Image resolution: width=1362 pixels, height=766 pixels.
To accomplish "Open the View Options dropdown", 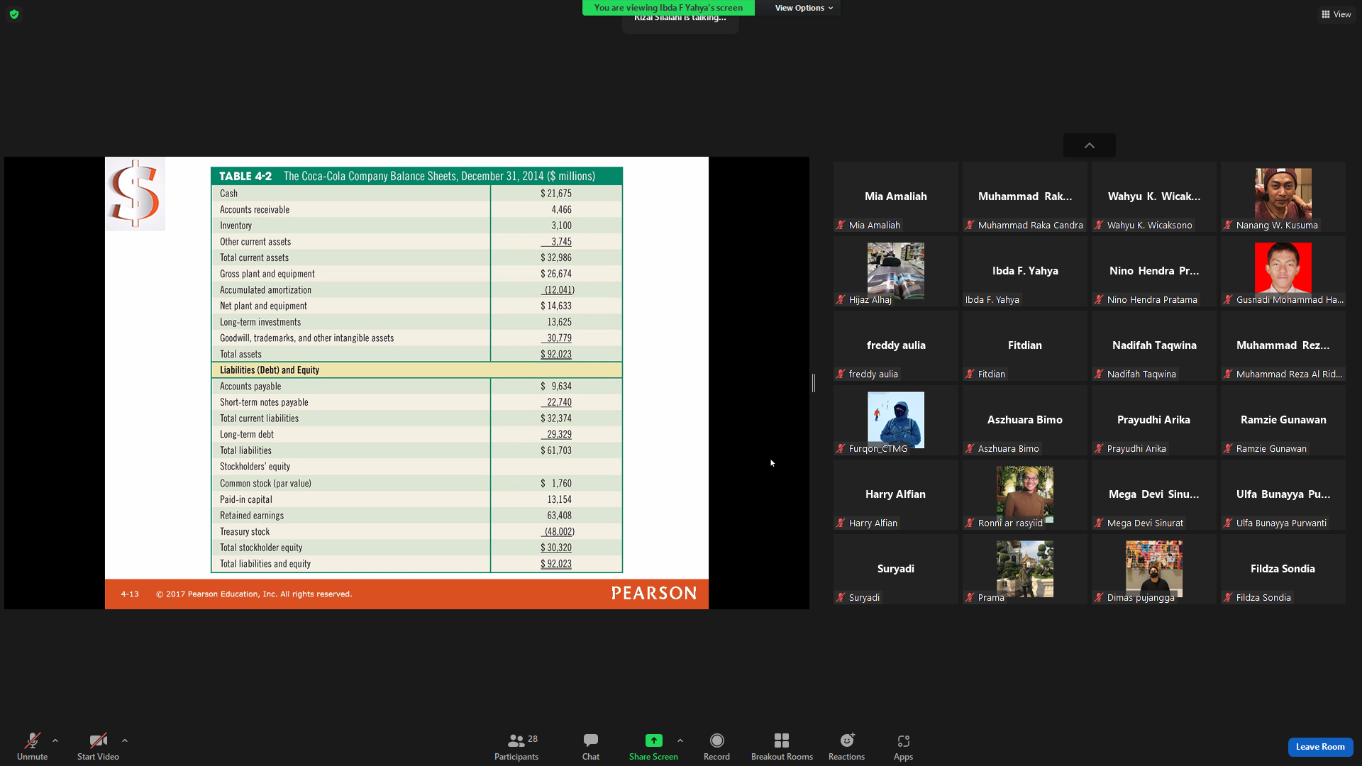I will pyautogui.click(x=804, y=8).
